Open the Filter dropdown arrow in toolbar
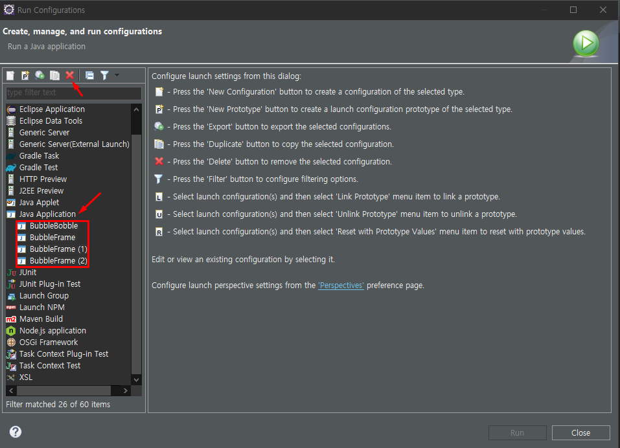Viewport: 620px width, 448px height. 117,75
